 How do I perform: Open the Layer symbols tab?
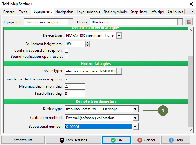pos(88,12)
